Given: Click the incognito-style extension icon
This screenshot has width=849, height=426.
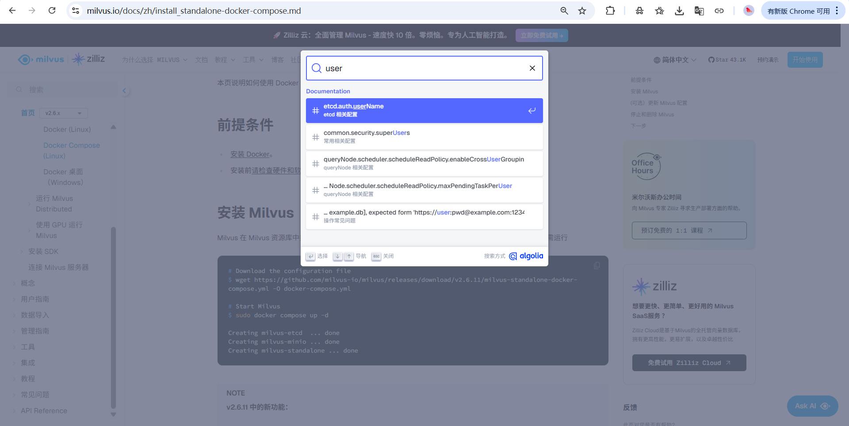Looking at the screenshot, I should pyautogui.click(x=640, y=11).
